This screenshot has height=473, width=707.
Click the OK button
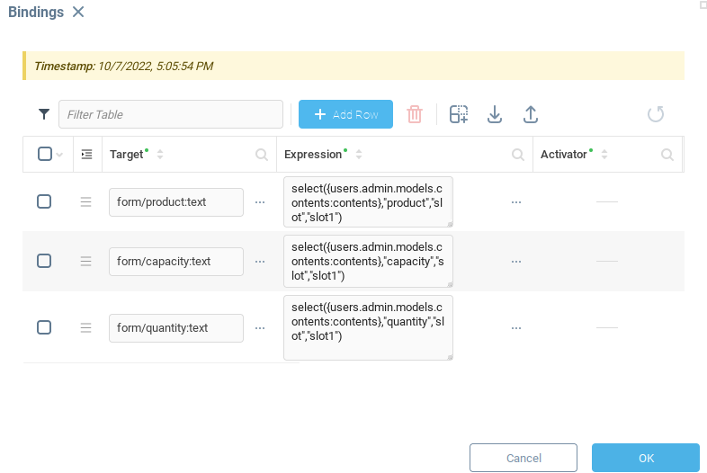point(645,458)
